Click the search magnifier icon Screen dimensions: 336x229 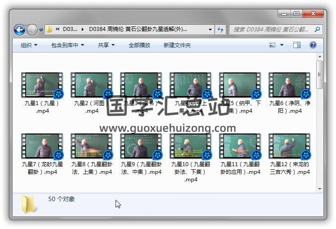pyautogui.click(x=317, y=30)
